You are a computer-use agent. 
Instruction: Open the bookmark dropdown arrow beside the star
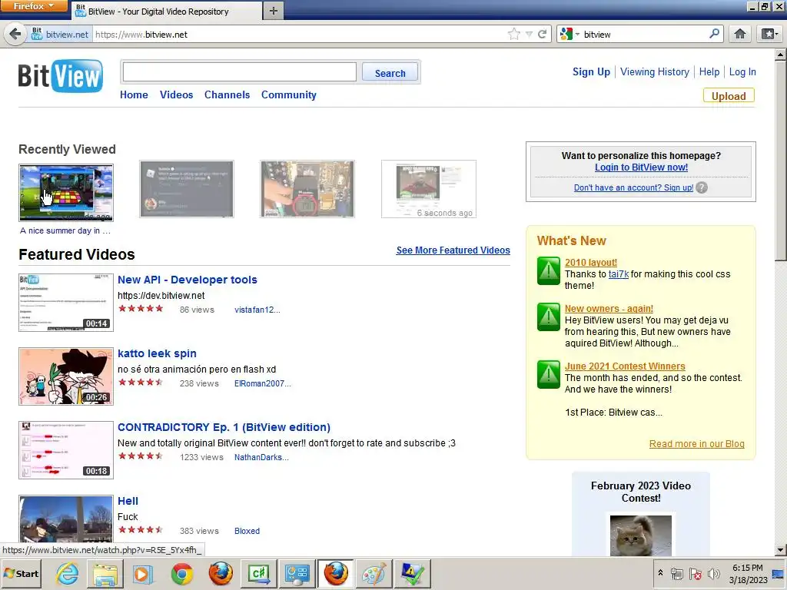(529, 35)
